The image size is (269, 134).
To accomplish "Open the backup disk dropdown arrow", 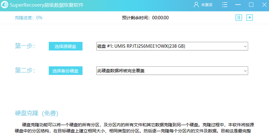I will point(245,71).
